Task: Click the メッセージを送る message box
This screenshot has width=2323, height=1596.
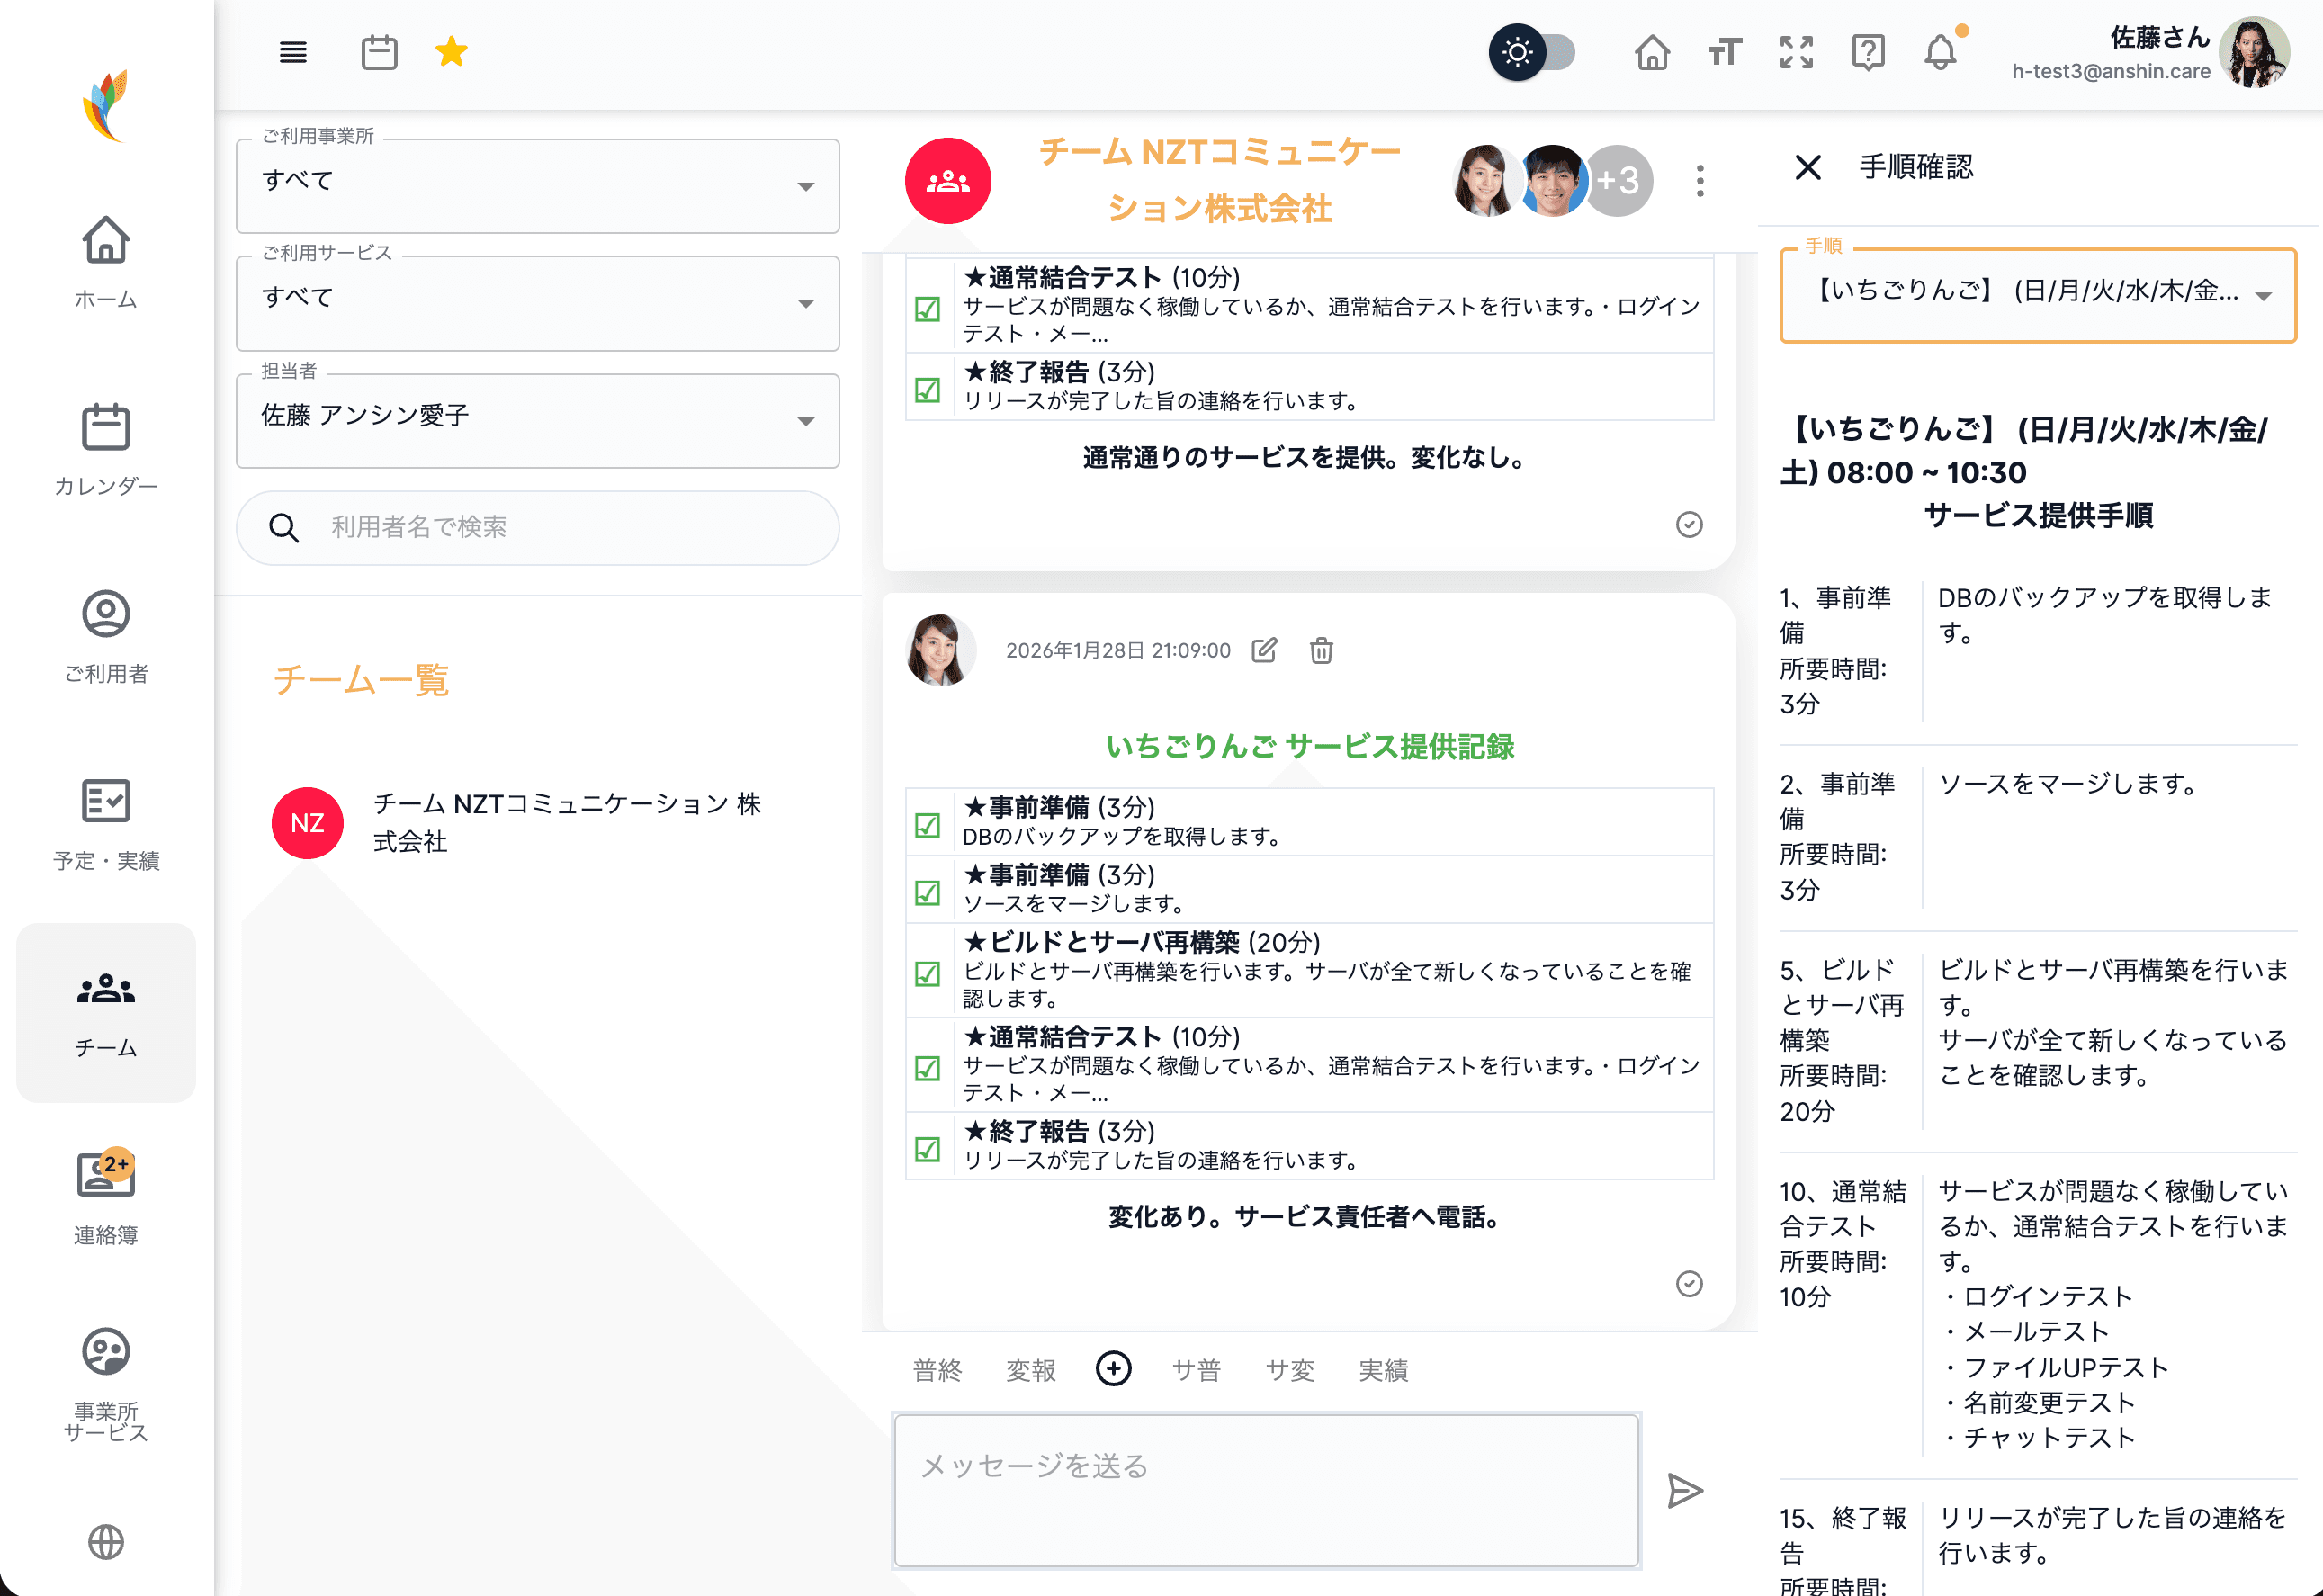Action: coord(1266,1489)
